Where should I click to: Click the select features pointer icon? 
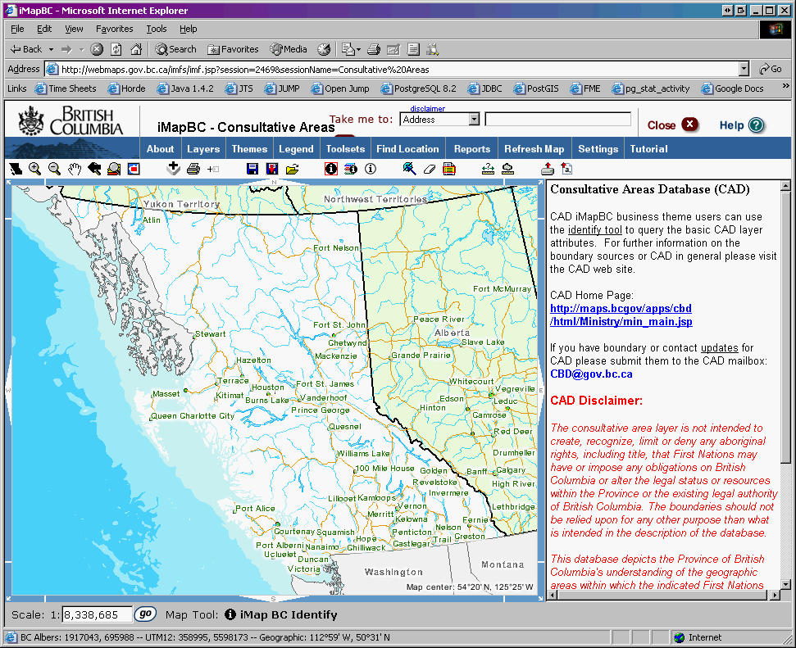pos(410,169)
